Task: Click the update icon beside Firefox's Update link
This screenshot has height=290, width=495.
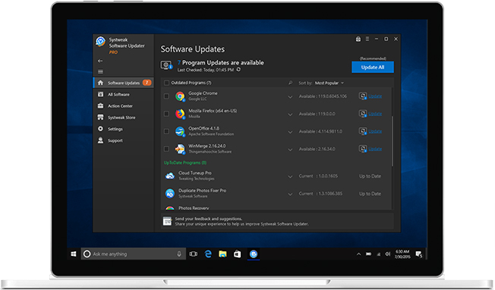Action: click(363, 114)
